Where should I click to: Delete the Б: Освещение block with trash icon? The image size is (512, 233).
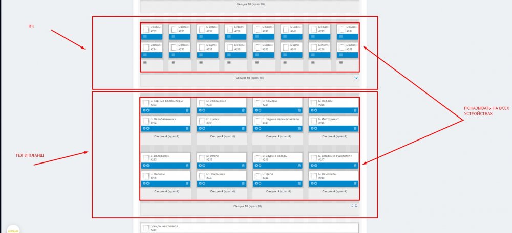tap(243, 110)
